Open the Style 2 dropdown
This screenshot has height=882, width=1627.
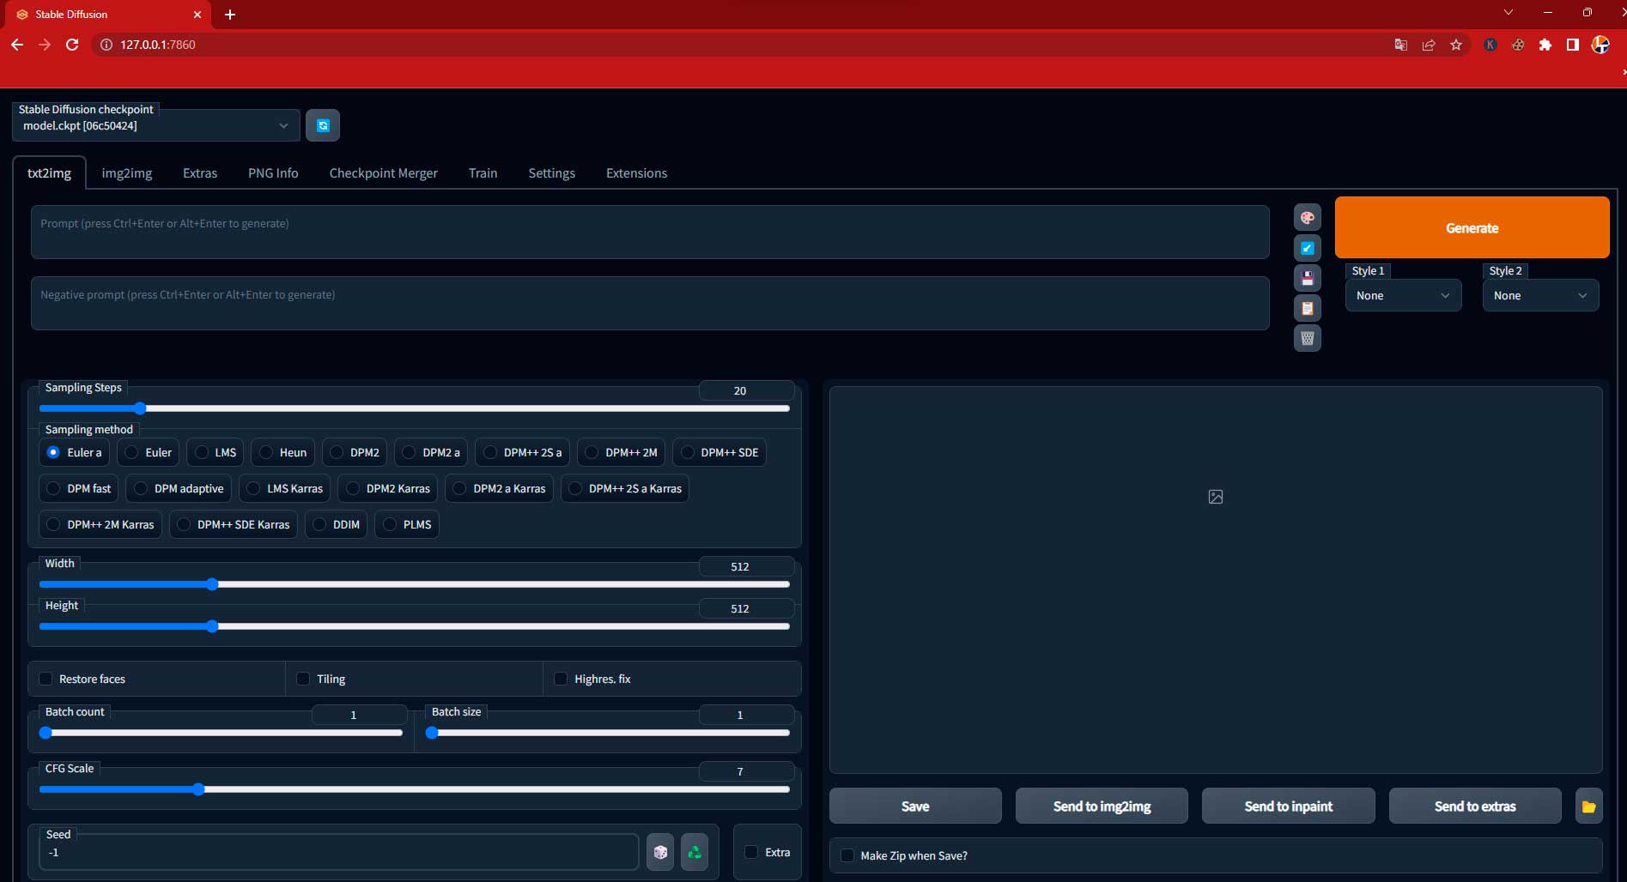pyautogui.click(x=1539, y=295)
